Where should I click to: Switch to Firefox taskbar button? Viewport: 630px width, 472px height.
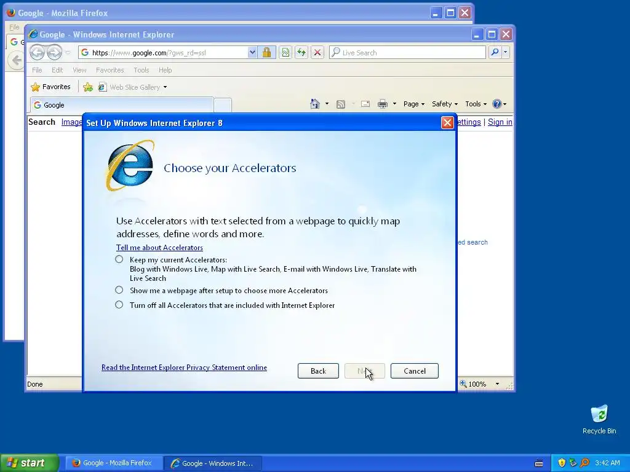coord(113,463)
